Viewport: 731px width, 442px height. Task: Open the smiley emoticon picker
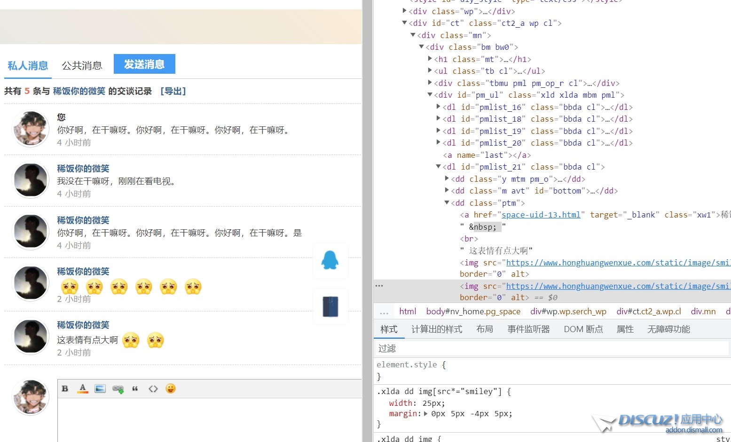(x=170, y=388)
